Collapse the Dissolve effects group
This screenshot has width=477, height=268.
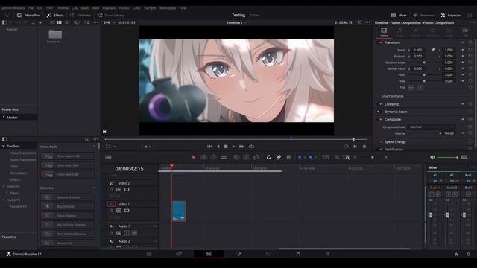pyautogui.click(x=94, y=188)
